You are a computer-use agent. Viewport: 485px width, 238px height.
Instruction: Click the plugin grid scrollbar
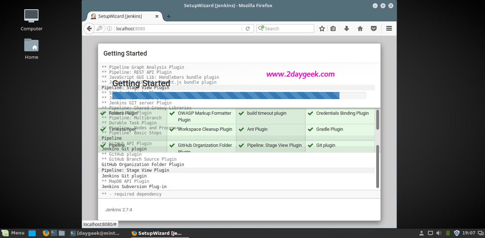(378, 120)
